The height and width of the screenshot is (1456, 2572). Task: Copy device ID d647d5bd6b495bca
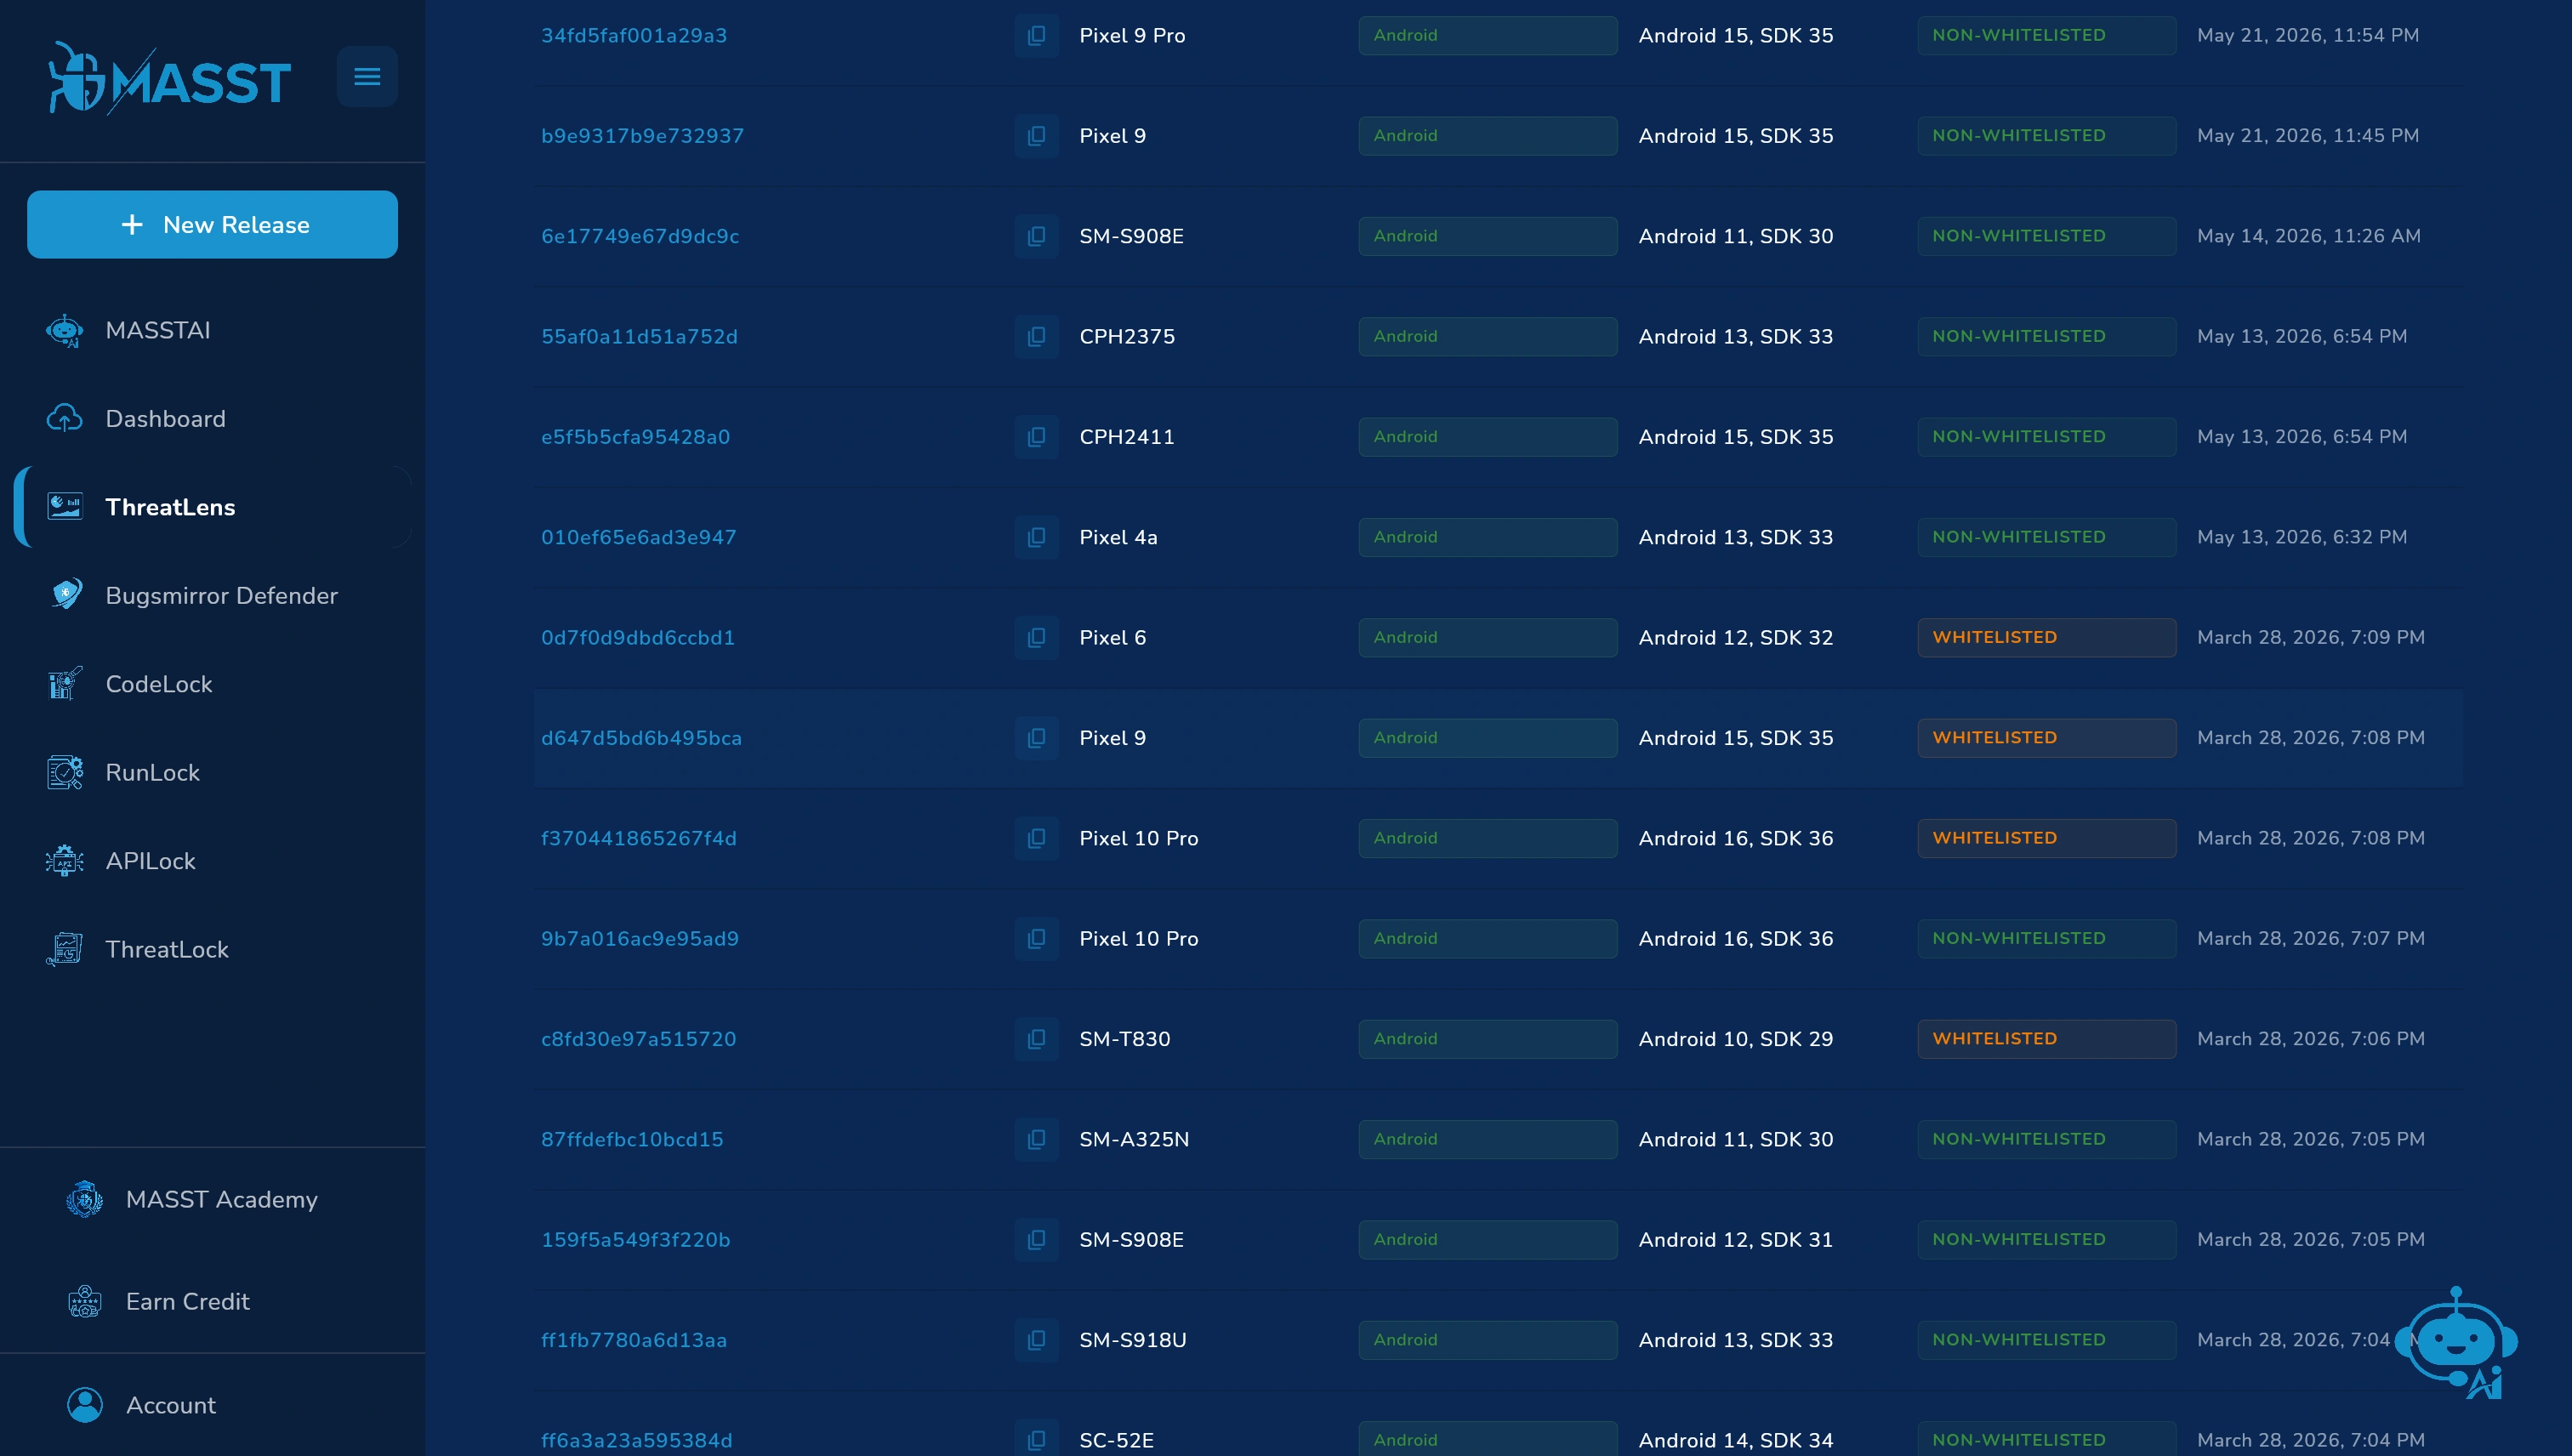click(1037, 738)
